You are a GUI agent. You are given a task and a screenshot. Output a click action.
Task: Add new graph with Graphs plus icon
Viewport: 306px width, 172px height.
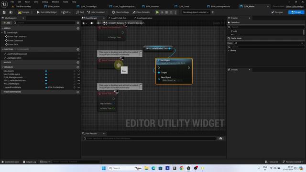pyautogui.click(x=78, y=29)
